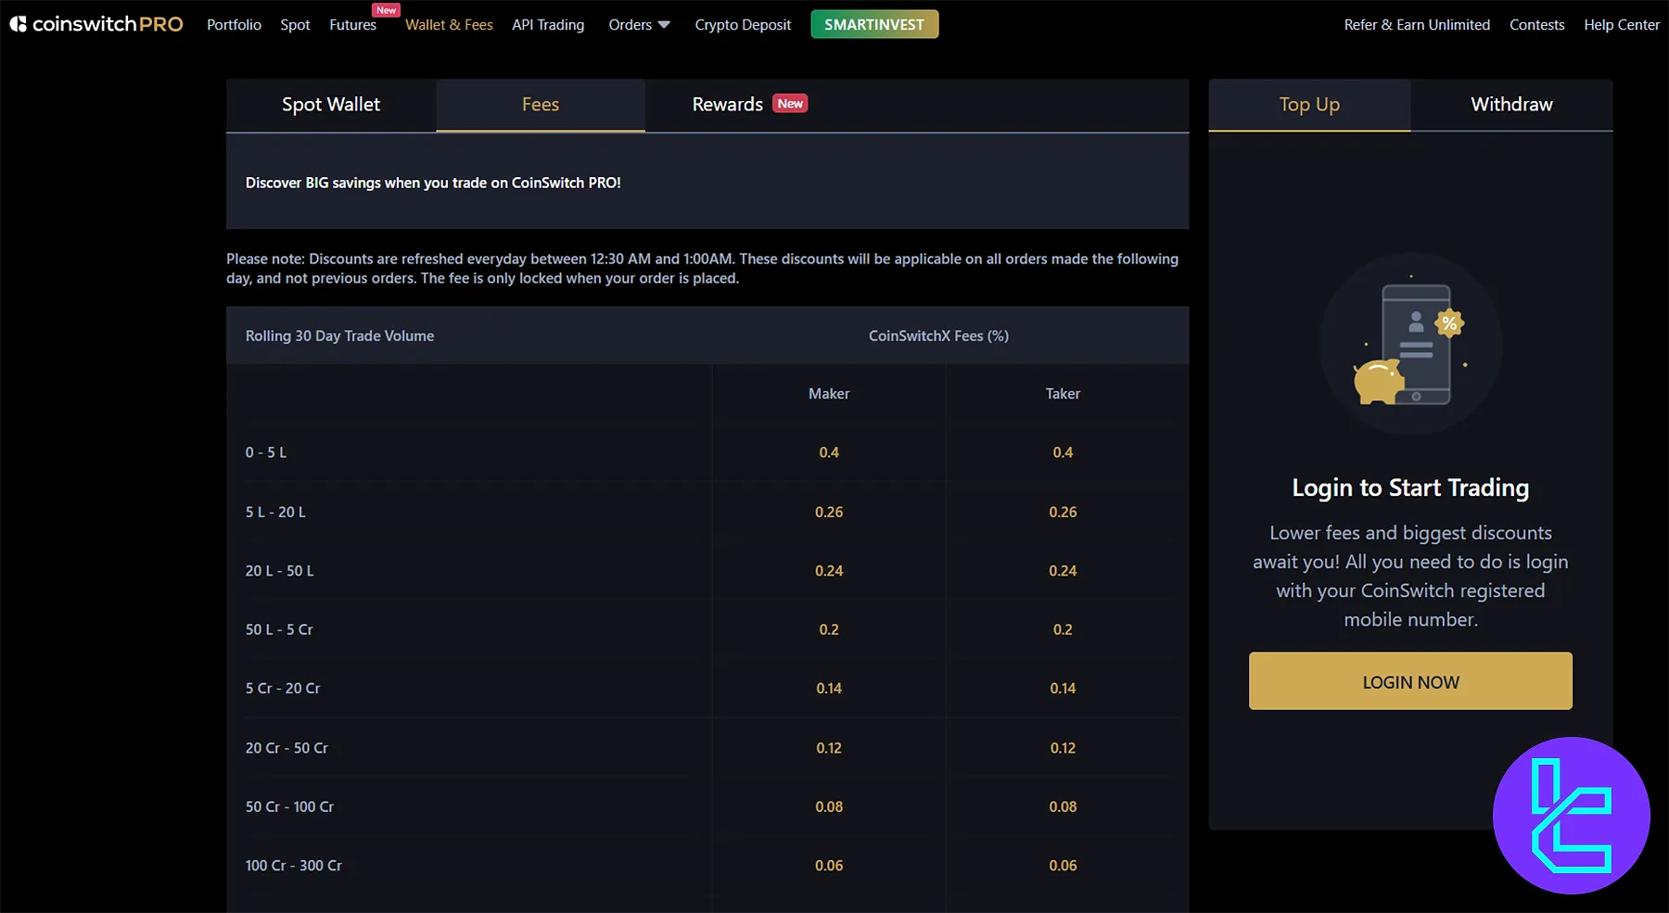
Task: Select Wallet & Fees in navigation
Action: (449, 25)
